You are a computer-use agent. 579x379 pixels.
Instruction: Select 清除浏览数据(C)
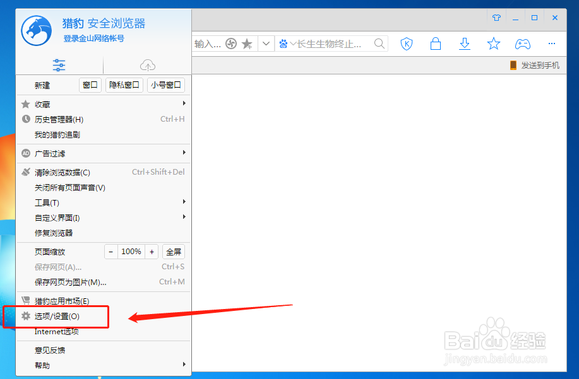(x=104, y=172)
